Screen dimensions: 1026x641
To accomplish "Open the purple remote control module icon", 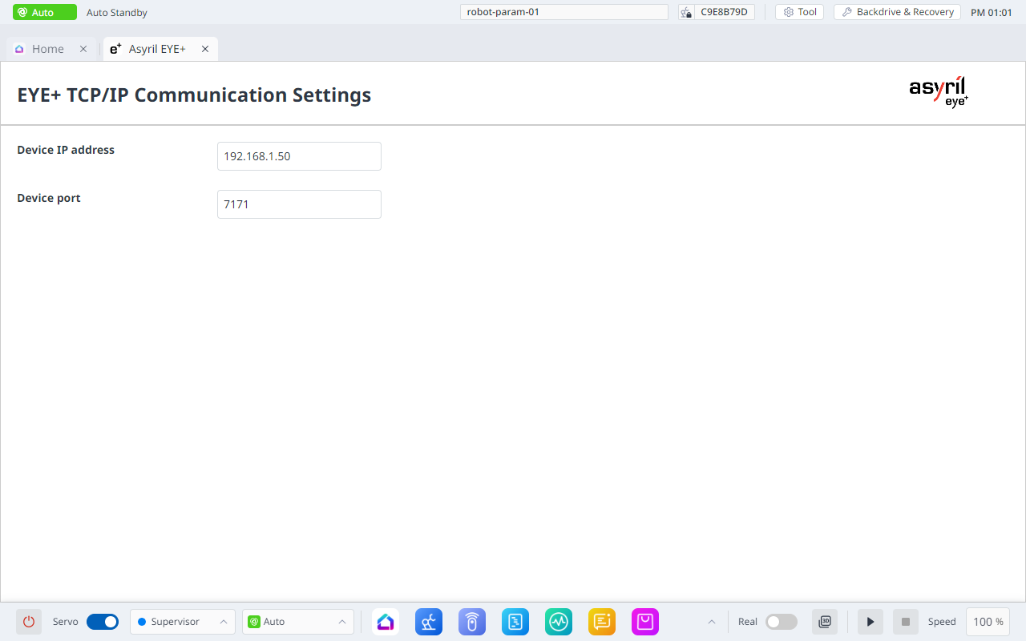I will point(472,622).
